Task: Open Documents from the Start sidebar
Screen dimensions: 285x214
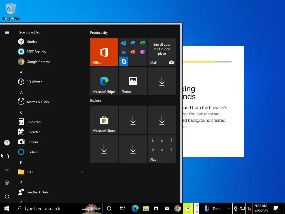Action: [x=7, y=156]
